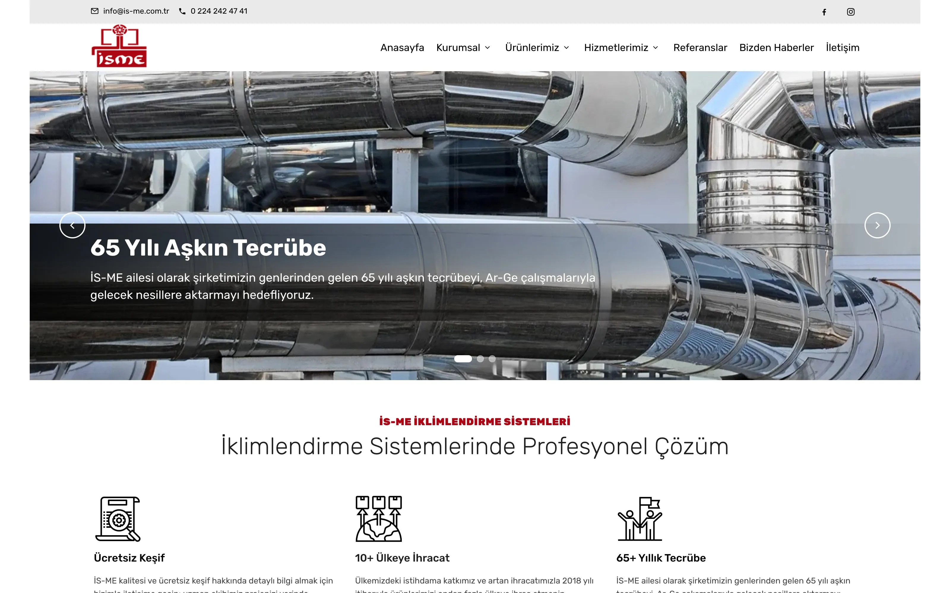Image resolution: width=950 pixels, height=593 pixels.
Task: Click chevron next to Kurumsal
Action: pyautogui.click(x=487, y=48)
